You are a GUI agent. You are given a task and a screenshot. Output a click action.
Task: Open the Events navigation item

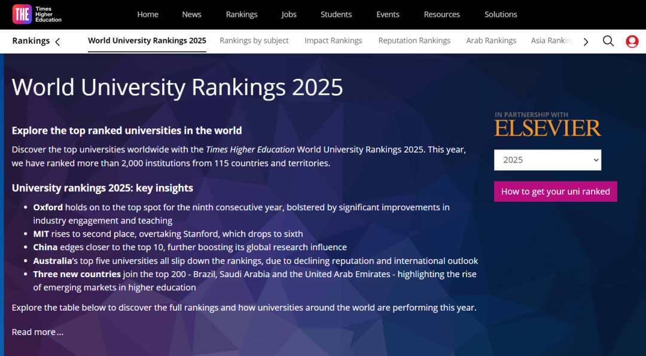(x=388, y=14)
